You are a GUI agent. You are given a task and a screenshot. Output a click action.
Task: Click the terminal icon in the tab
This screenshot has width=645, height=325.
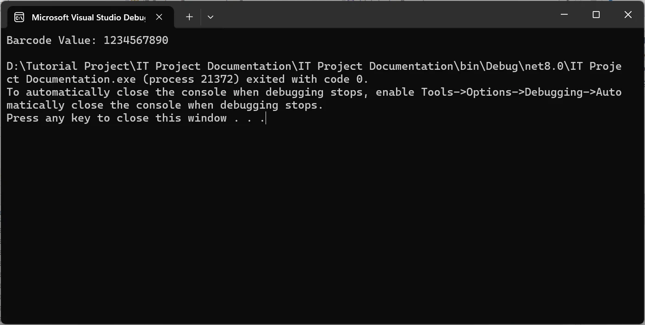click(19, 18)
